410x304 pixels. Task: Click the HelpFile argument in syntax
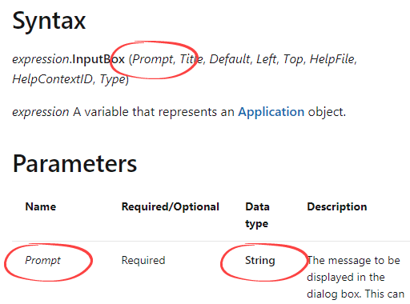(332, 59)
